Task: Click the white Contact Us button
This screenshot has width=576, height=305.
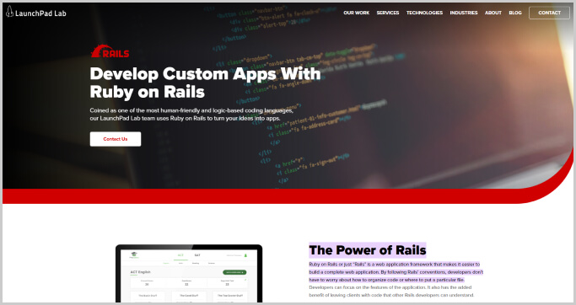Action: pos(116,139)
